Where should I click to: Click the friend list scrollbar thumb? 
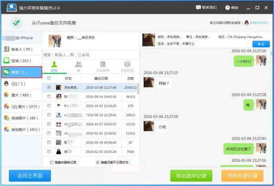138,88
